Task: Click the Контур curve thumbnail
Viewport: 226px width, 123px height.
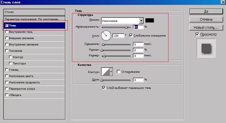Action: pos(106,72)
